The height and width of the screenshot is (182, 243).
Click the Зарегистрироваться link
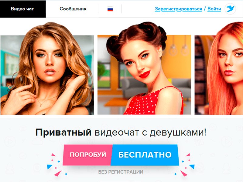pos(178,9)
